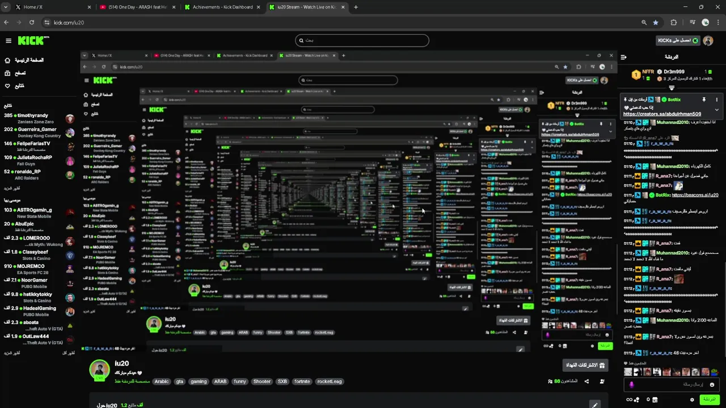Image resolution: width=726 pixels, height=408 pixels.
Task: Expand the leaderboard arrow under NFFR
Action: tap(672, 88)
